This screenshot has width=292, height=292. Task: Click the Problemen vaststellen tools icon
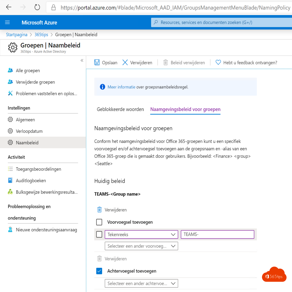pos(10,93)
